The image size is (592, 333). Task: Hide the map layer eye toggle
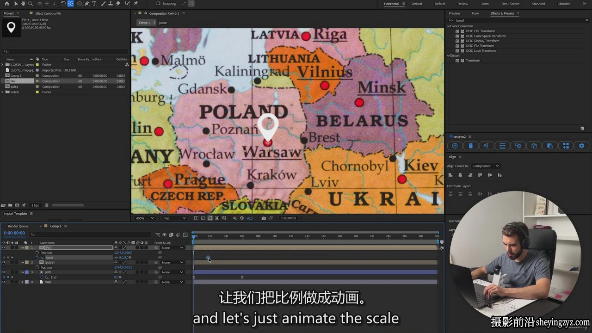(4, 282)
